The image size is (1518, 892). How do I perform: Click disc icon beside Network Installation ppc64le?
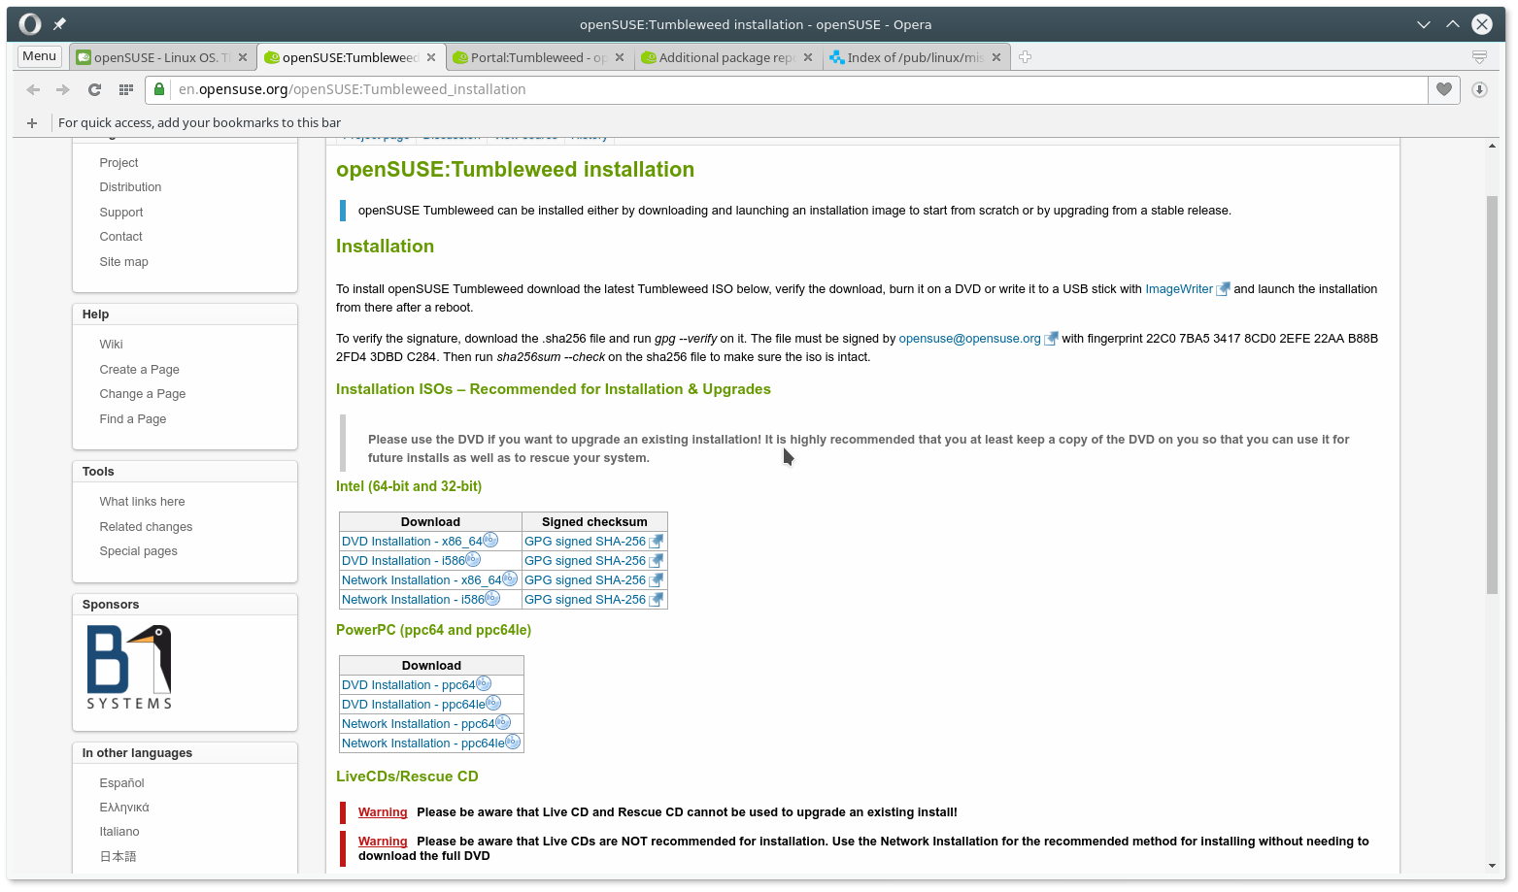(513, 742)
